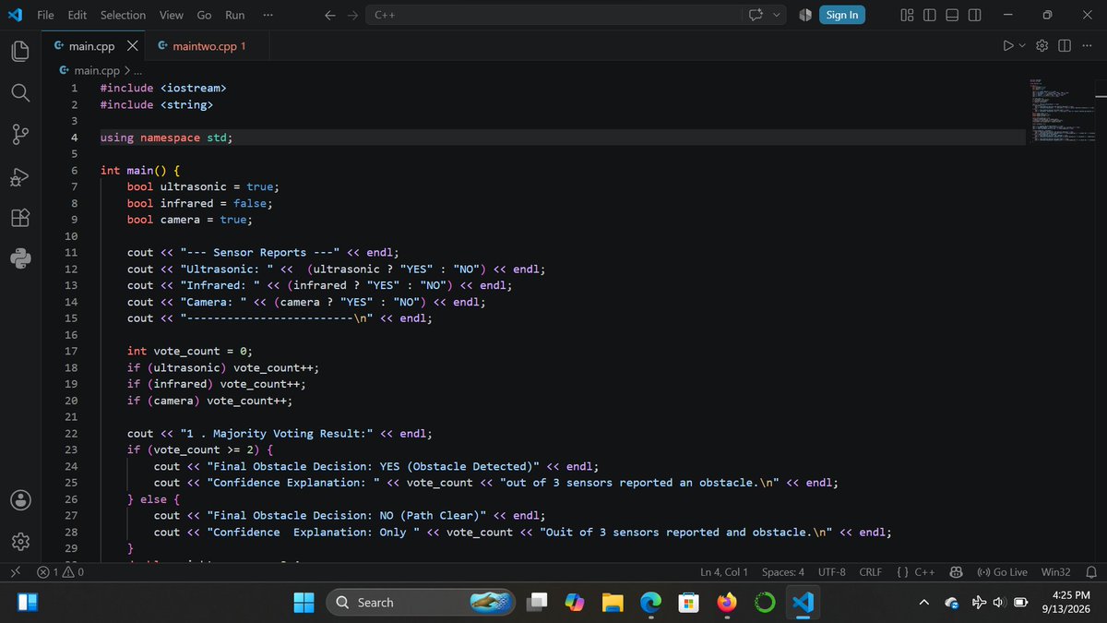Open the Search view in activity bar
Image resolution: width=1107 pixels, height=623 pixels.
[x=20, y=93]
